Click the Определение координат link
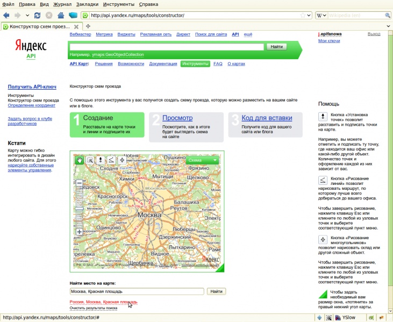Screen dimensions: 393x322 tap(32, 105)
